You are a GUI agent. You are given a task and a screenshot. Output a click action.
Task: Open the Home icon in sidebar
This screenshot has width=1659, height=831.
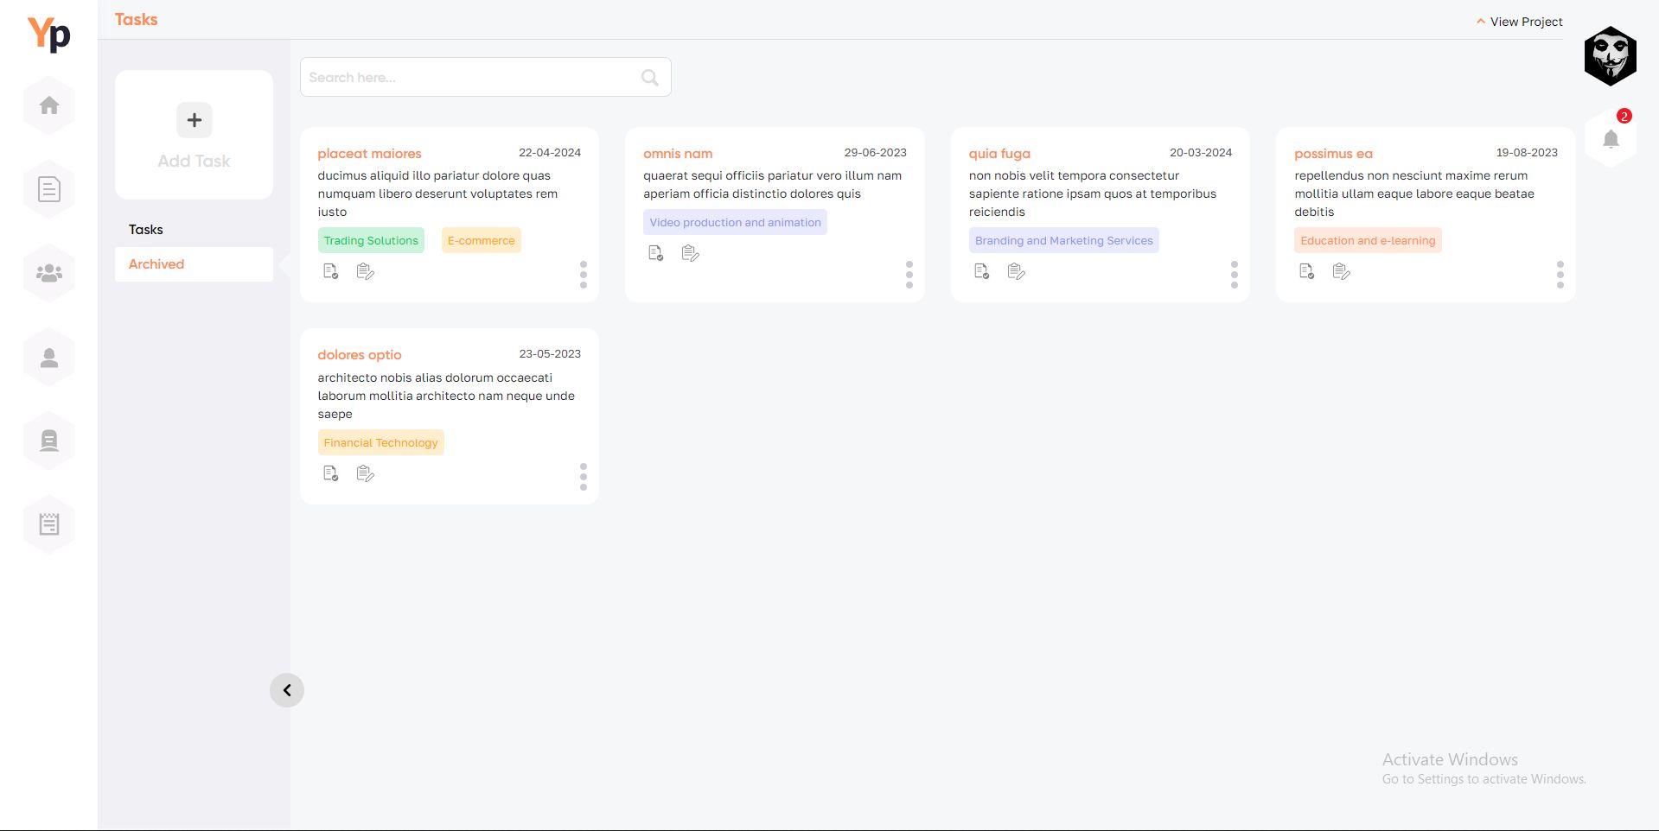(x=49, y=105)
